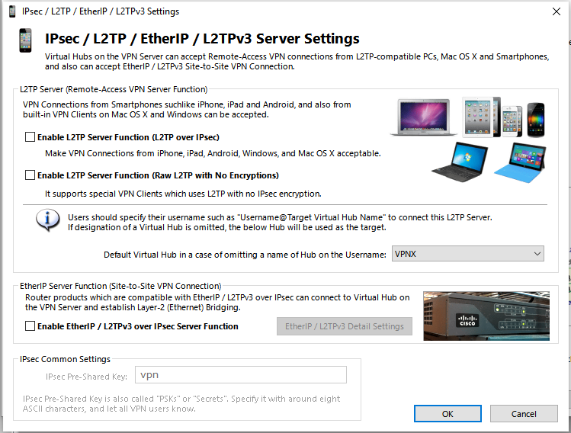Click the dropdown arrow next to VPNX
The width and height of the screenshot is (571, 433).
(x=537, y=254)
